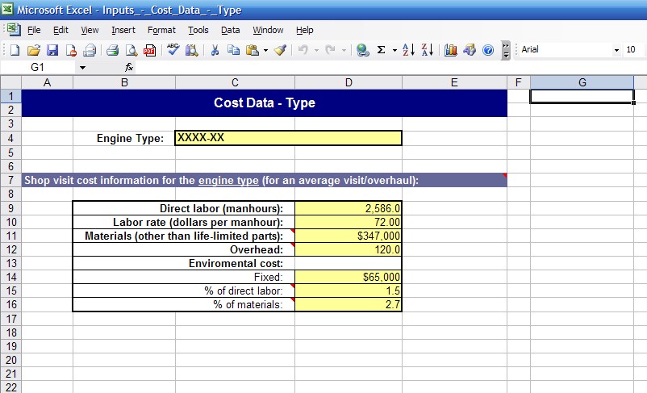Save the workbook with the floppy disk icon
The image size is (647, 393).
(52, 50)
